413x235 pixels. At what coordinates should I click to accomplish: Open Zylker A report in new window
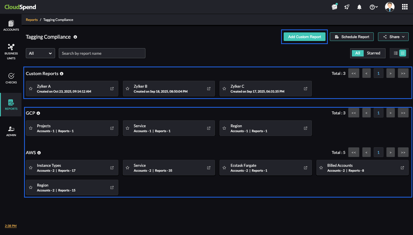112,89
